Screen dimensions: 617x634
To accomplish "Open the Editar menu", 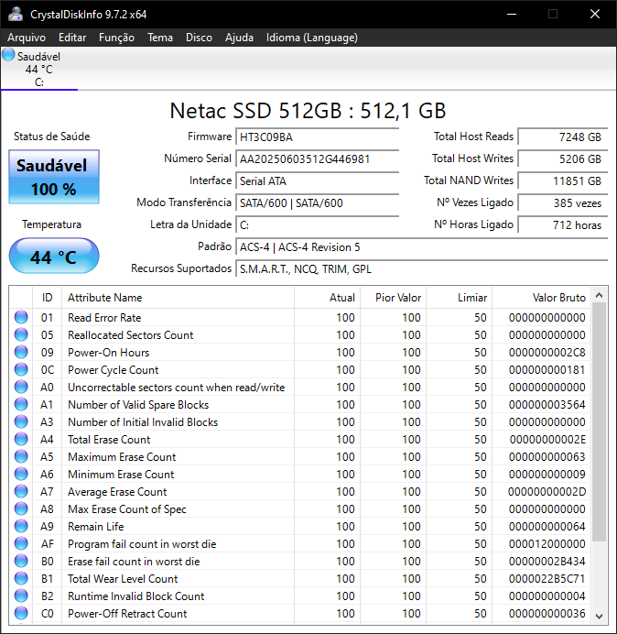I will click(x=72, y=38).
